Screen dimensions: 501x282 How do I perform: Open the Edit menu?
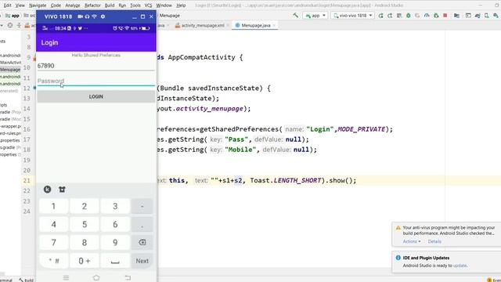[7, 5]
